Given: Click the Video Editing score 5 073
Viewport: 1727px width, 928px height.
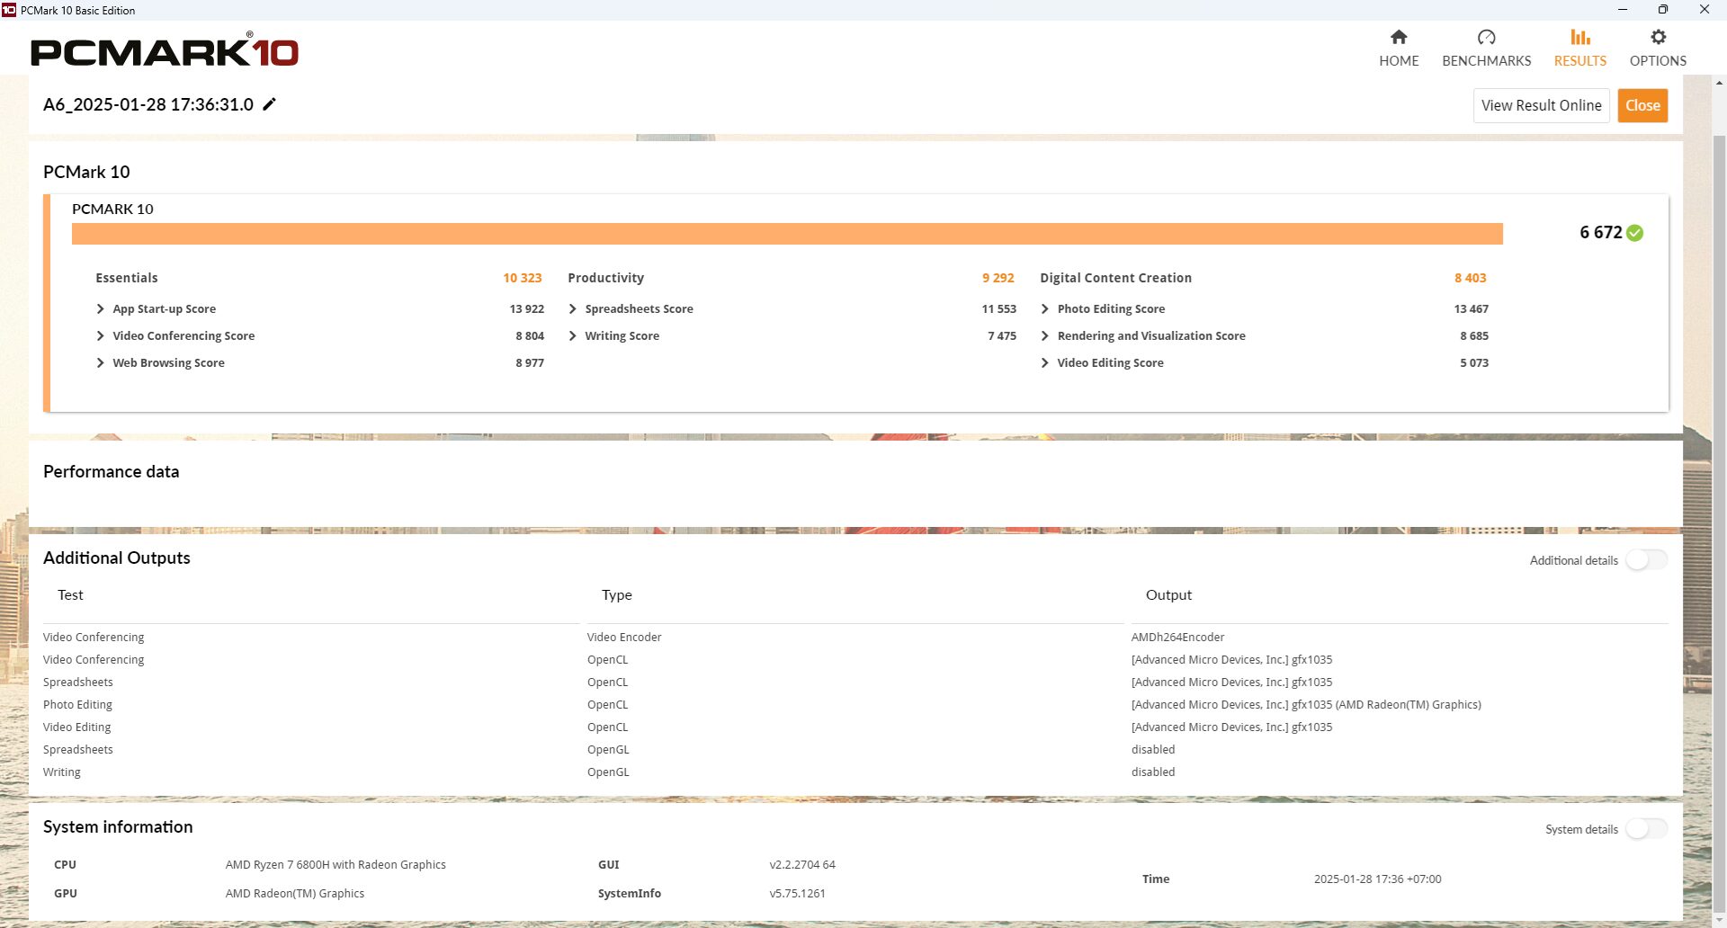Looking at the screenshot, I should click(x=1473, y=362).
